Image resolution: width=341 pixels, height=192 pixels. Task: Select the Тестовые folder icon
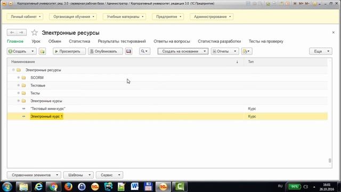click(x=23, y=85)
